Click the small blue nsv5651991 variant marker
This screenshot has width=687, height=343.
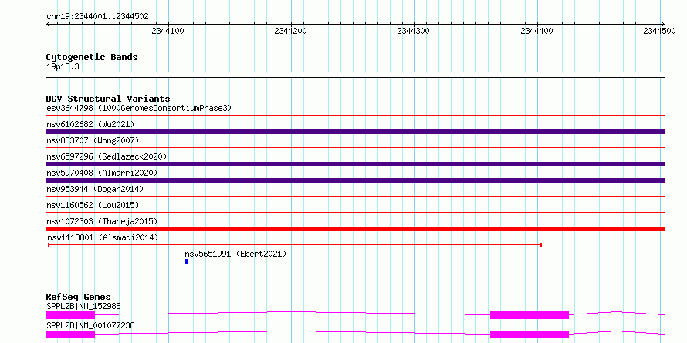click(x=186, y=261)
